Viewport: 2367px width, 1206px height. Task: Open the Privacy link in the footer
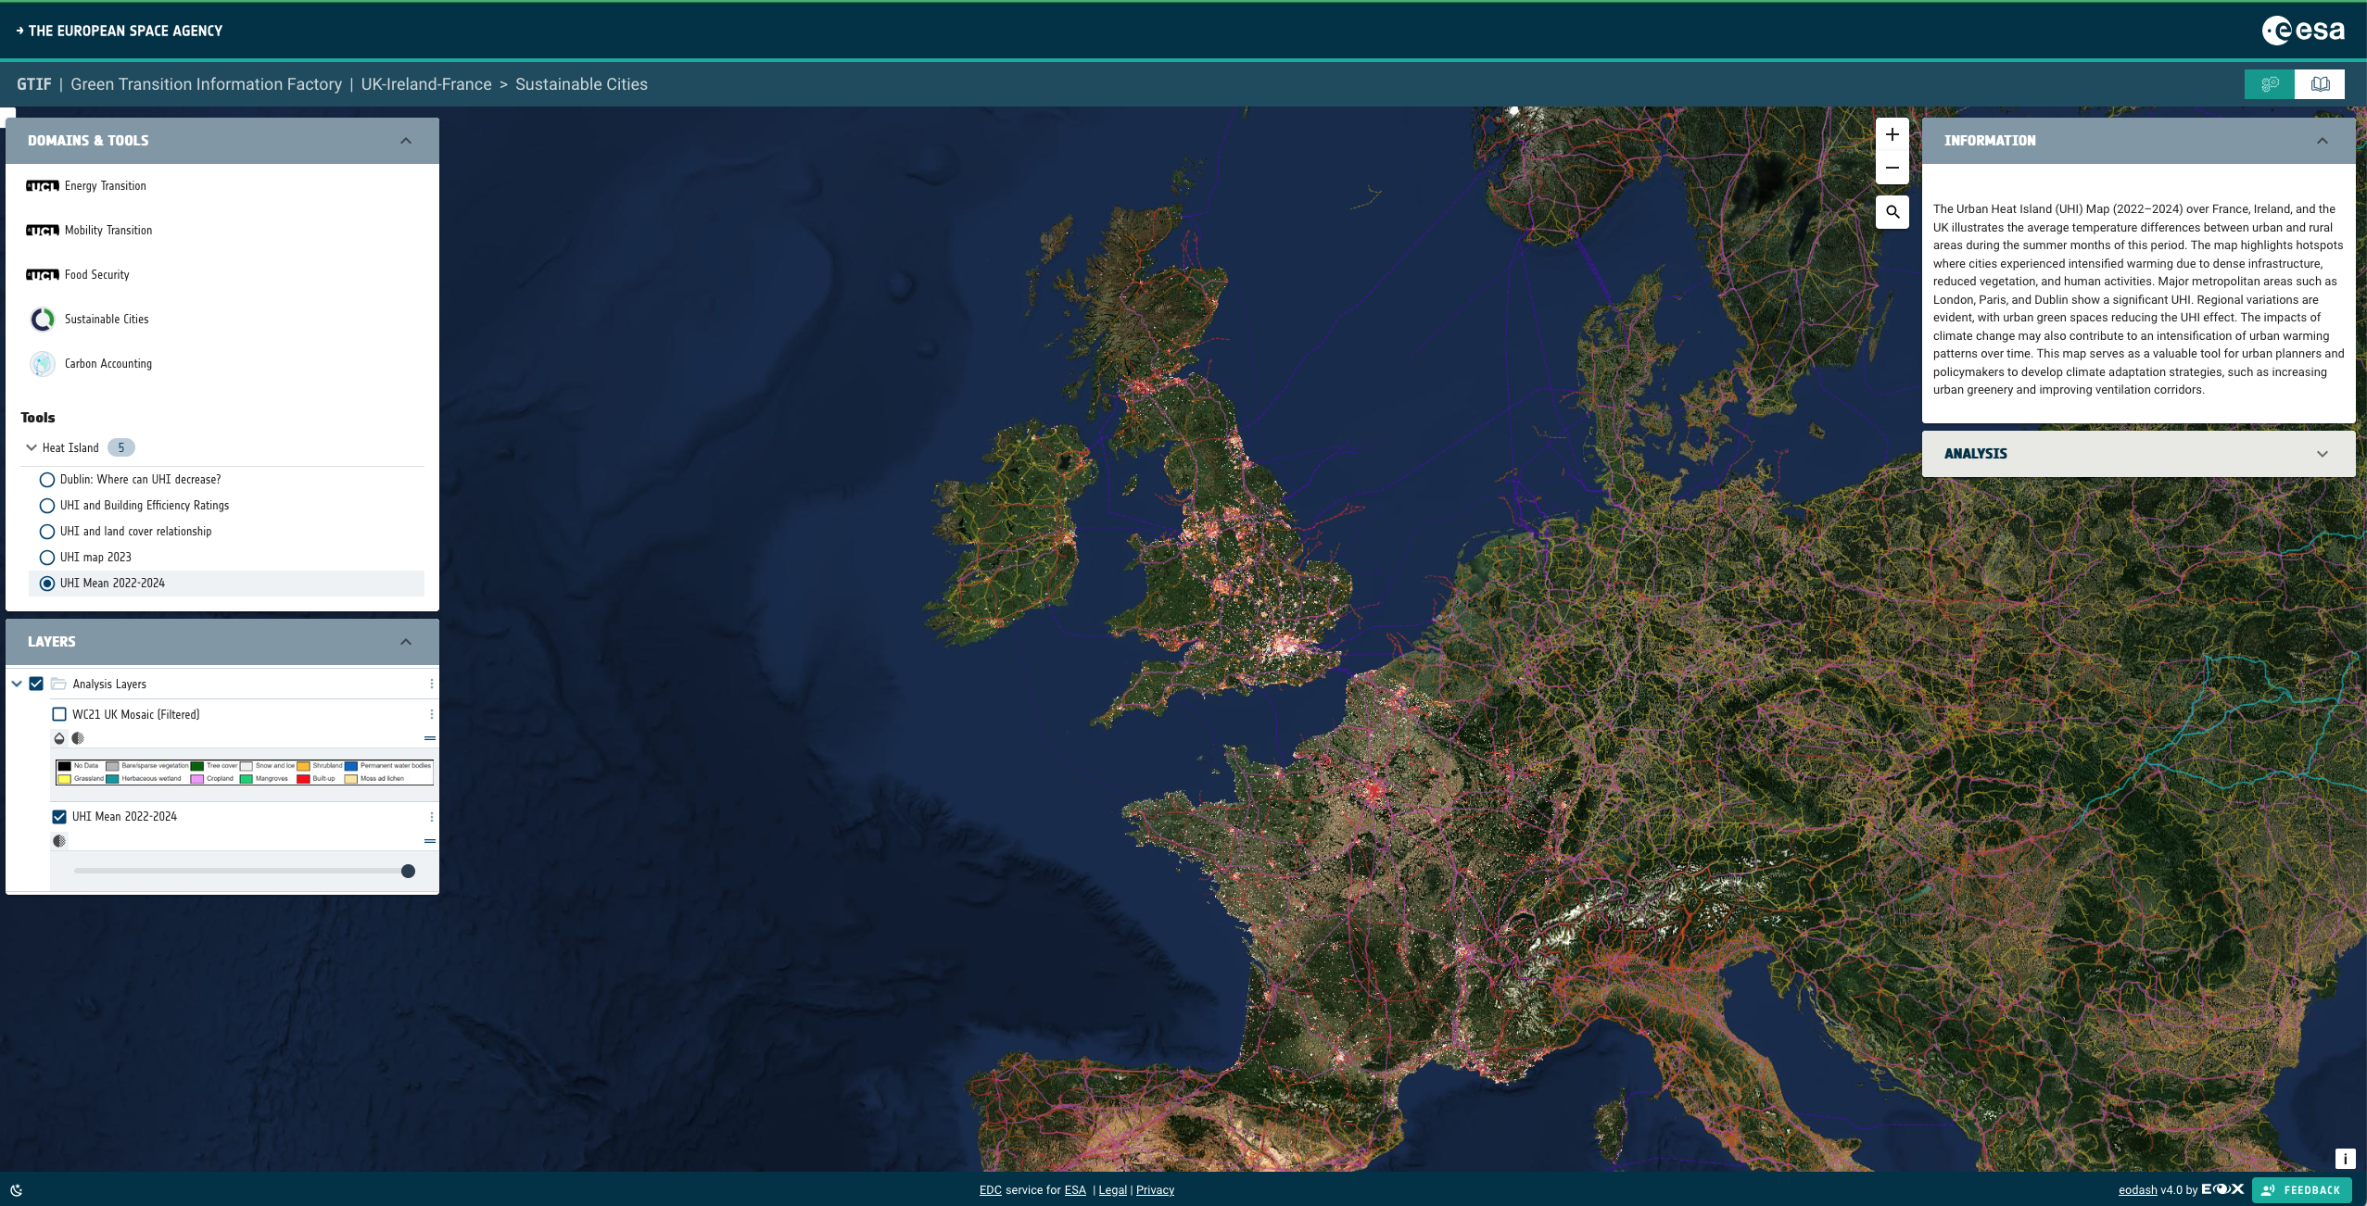(1155, 1190)
